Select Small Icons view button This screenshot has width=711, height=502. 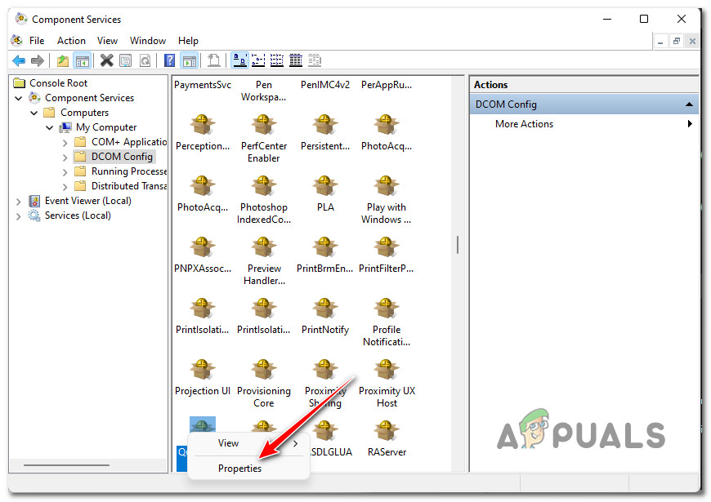[x=258, y=60]
